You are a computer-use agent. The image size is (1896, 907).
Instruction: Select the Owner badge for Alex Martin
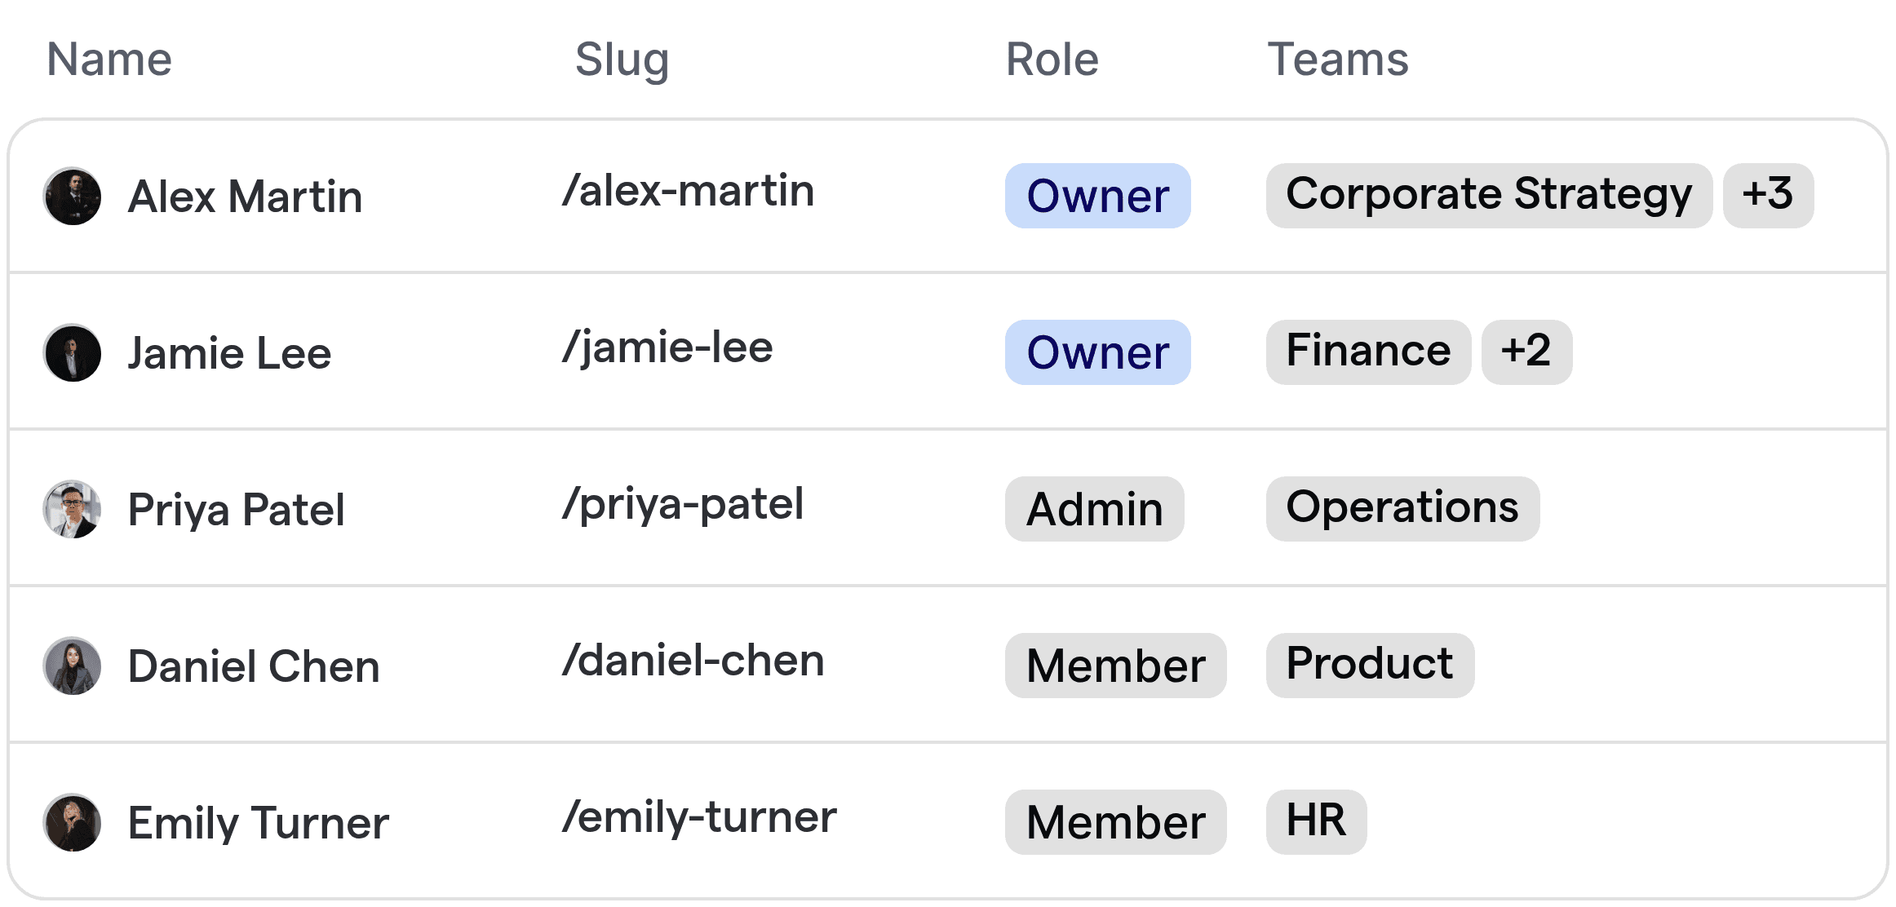tap(1096, 196)
